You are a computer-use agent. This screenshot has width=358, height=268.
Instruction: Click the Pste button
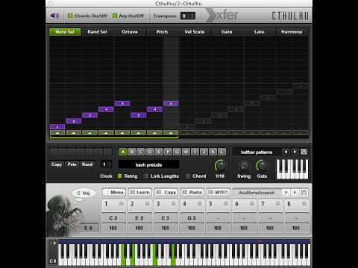(x=72, y=165)
